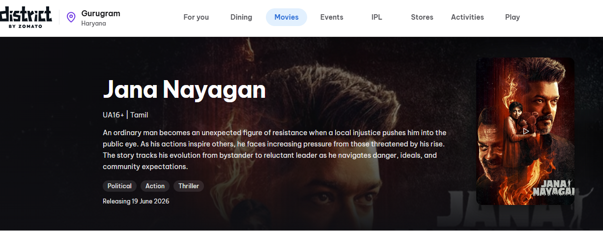Viewport: 603px width, 231px height.
Task: Open the For you tab
Action: point(196,17)
